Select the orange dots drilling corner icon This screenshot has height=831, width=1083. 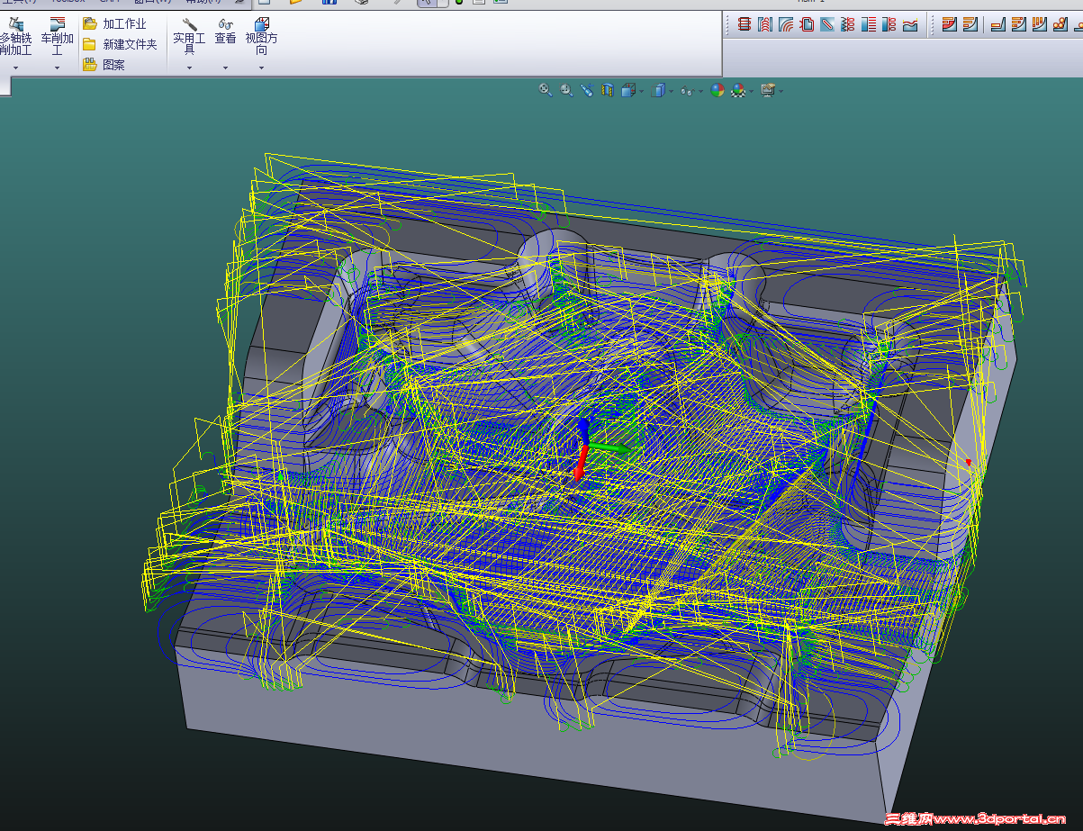[x=1060, y=24]
